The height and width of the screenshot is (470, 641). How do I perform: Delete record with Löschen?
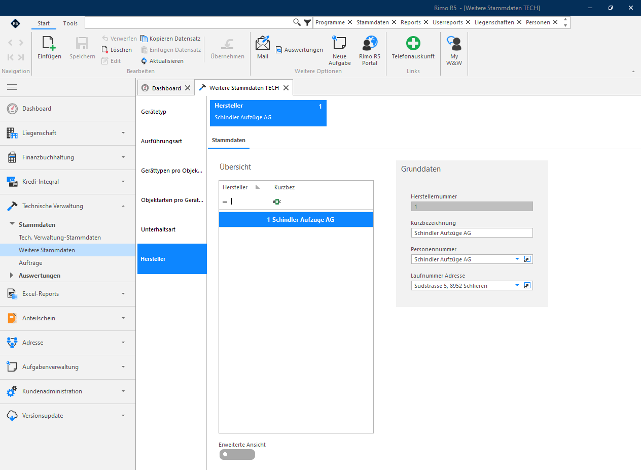click(117, 50)
